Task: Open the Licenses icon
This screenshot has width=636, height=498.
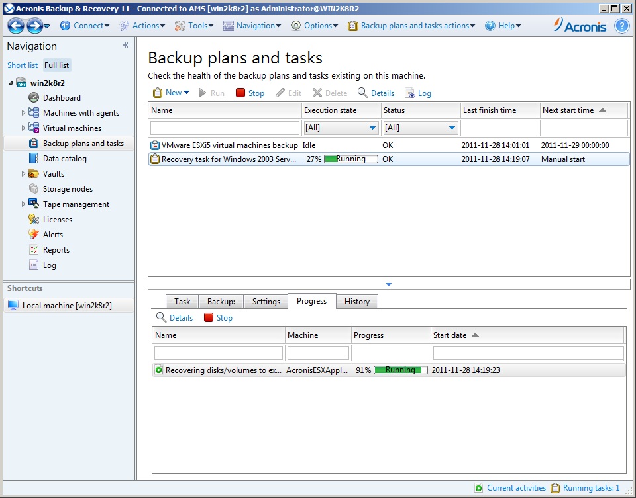Action: 34,219
